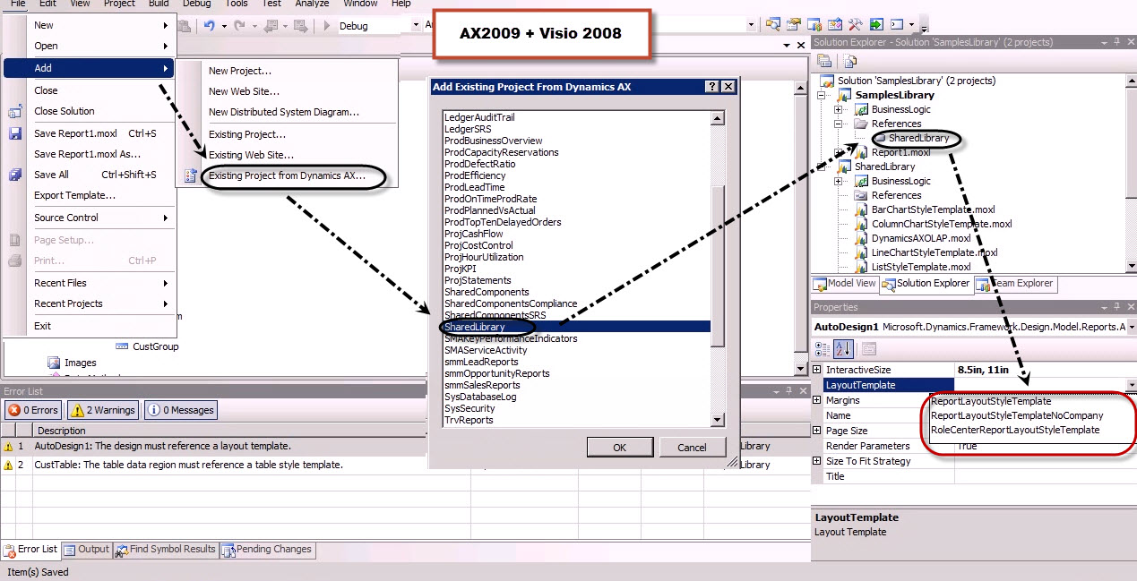Click Export Template in File menu
This screenshot has height=581, width=1137.
74,195
